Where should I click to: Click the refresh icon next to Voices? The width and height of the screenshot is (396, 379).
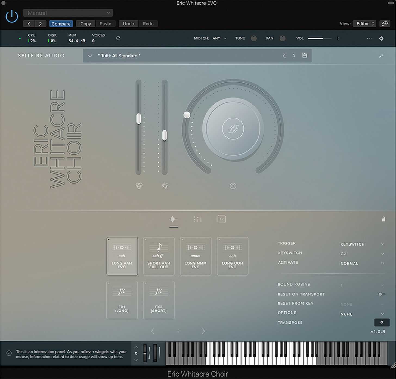pyautogui.click(x=118, y=38)
